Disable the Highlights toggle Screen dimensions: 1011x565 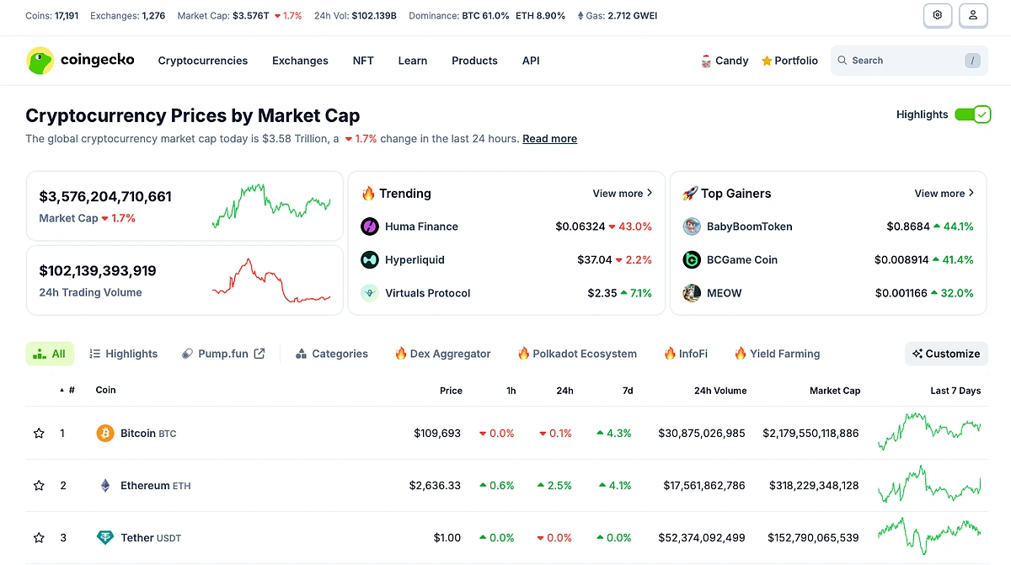click(x=973, y=114)
